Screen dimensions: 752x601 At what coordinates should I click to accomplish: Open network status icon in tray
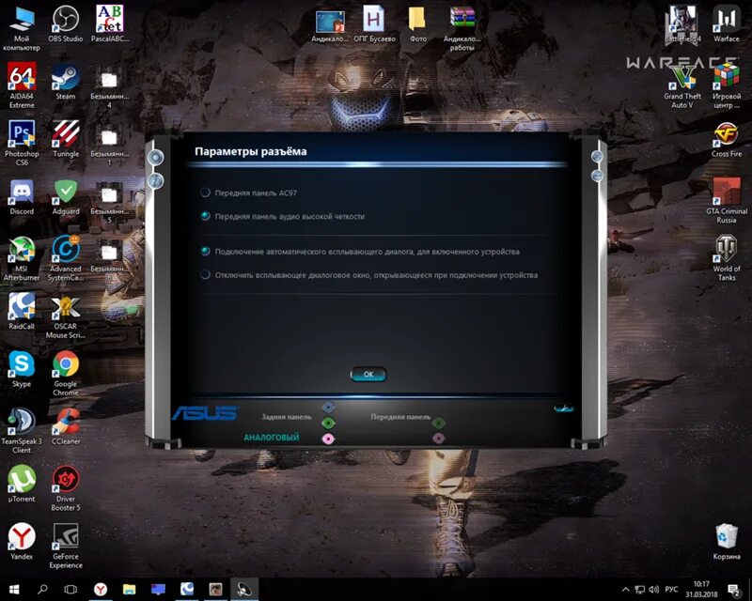click(x=640, y=589)
